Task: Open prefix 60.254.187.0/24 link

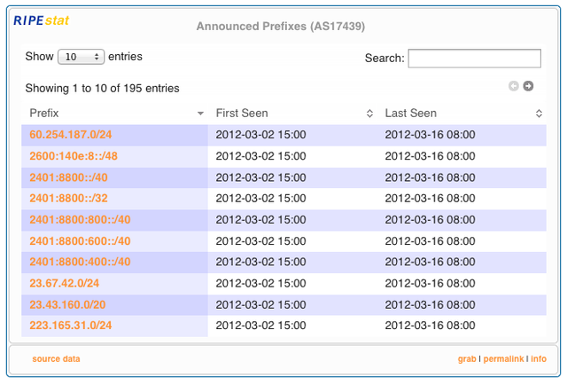Action: pyautogui.click(x=71, y=135)
